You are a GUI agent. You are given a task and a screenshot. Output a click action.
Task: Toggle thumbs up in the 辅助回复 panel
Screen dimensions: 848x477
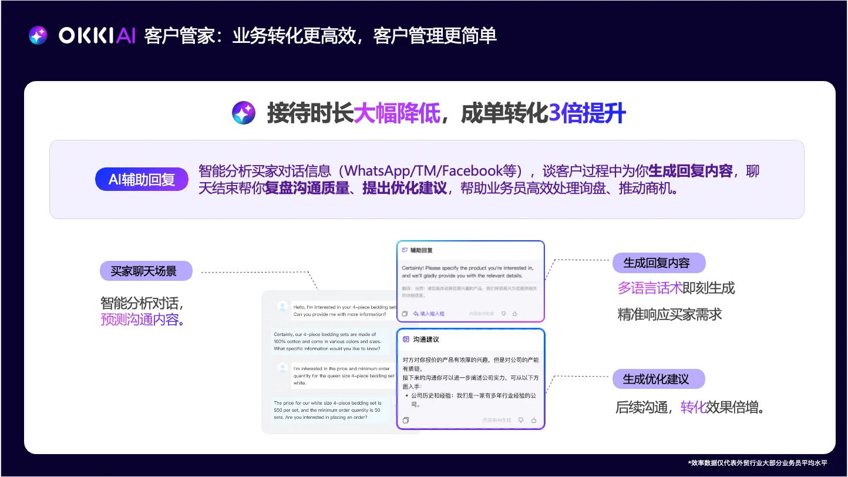point(516,313)
